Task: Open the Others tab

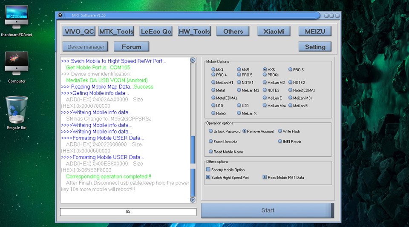Action: click(x=233, y=31)
